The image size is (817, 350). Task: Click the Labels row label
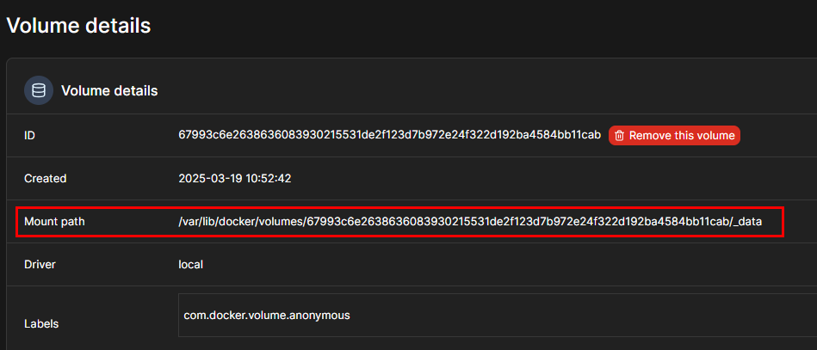41,324
